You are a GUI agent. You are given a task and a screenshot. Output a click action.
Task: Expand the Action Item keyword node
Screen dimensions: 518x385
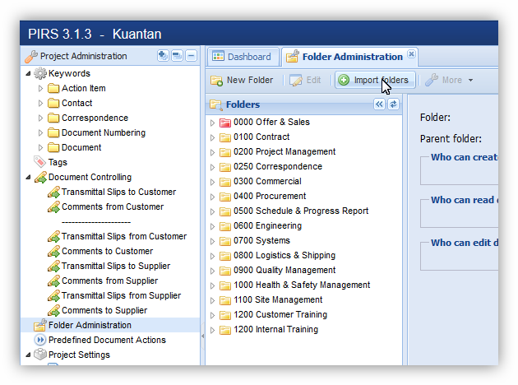[40, 88]
